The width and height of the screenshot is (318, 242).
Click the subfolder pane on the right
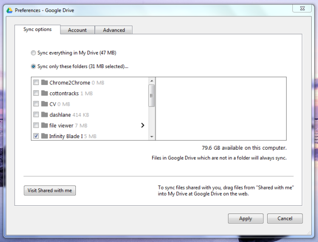221,109
